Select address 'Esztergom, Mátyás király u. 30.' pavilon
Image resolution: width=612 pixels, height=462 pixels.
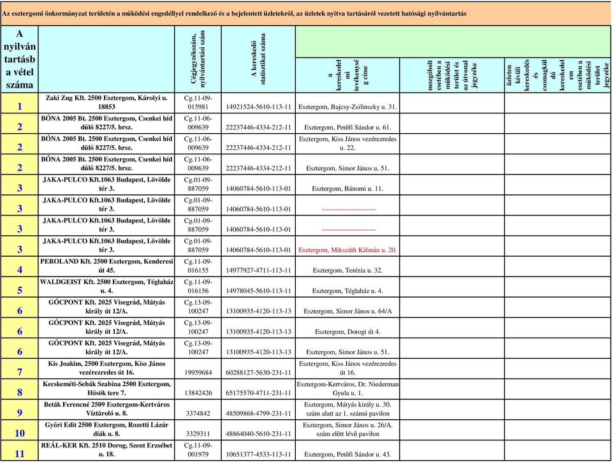point(348,409)
